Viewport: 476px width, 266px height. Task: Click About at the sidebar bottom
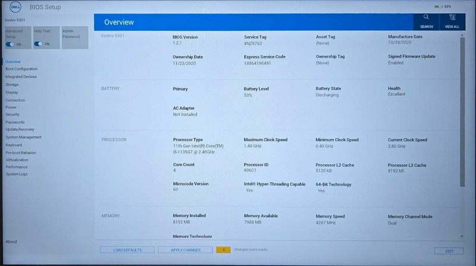click(11, 242)
